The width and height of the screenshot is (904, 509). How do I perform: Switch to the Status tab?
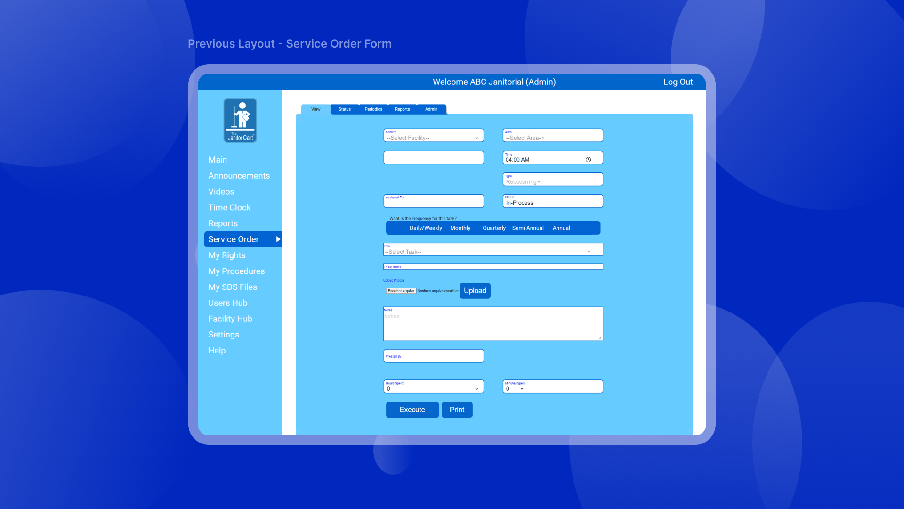[345, 109]
